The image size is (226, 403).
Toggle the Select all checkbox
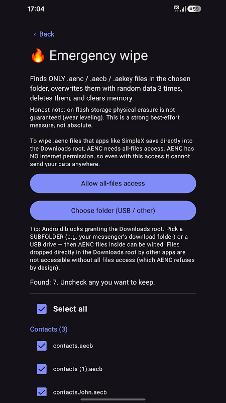[x=42, y=309]
